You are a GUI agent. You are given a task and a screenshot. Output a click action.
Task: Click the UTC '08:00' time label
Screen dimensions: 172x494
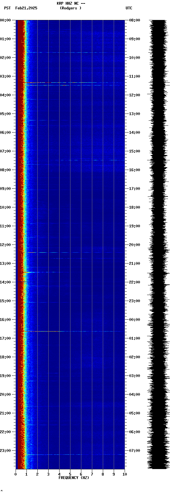[135, 20]
